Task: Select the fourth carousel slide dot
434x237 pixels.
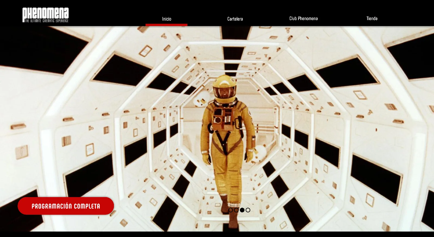Action: (248, 210)
